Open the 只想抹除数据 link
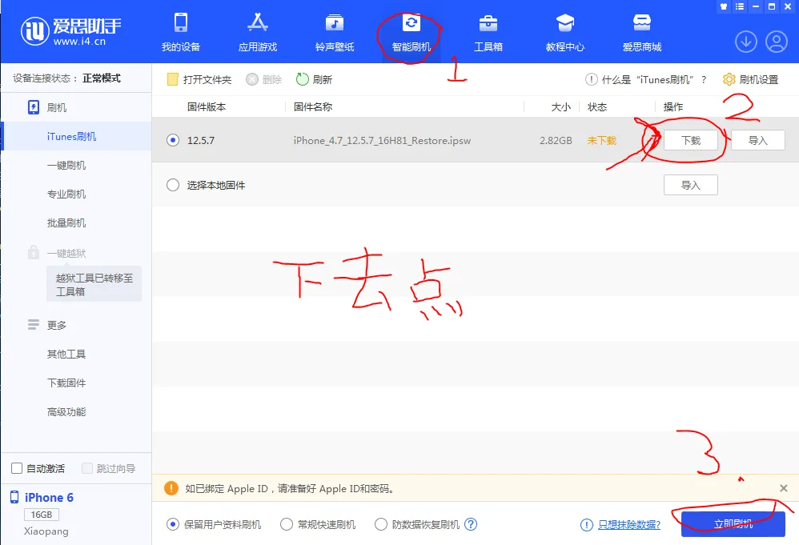This screenshot has height=545, width=799. (x=627, y=524)
